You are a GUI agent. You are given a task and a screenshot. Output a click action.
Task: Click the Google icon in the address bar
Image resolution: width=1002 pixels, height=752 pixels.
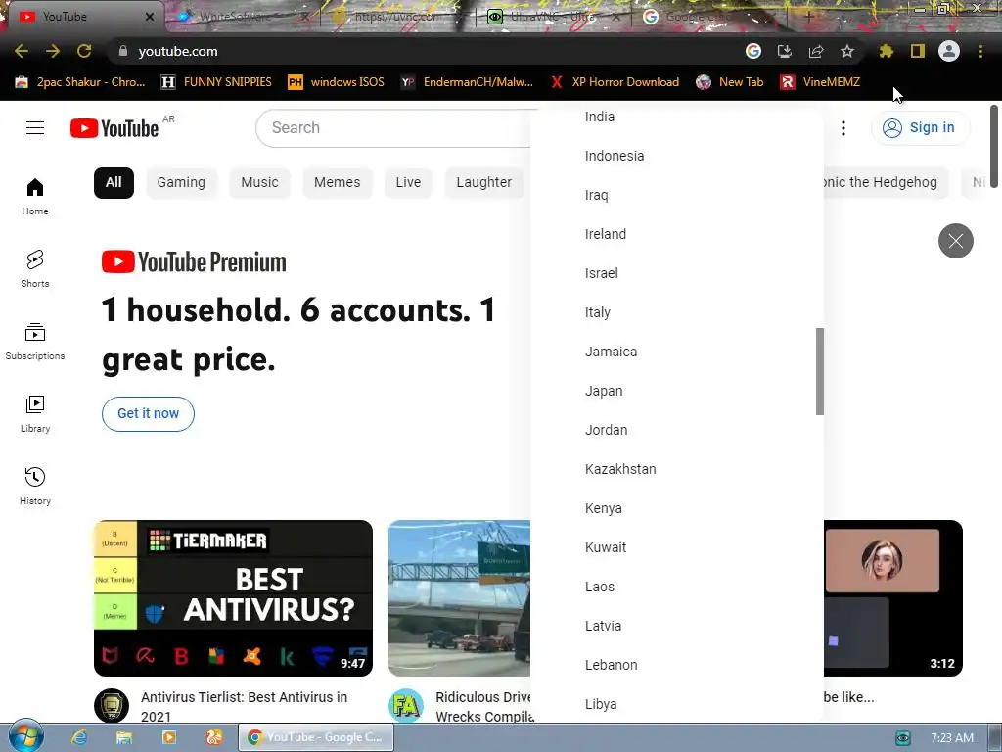pyautogui.click(x=753, y=51)
